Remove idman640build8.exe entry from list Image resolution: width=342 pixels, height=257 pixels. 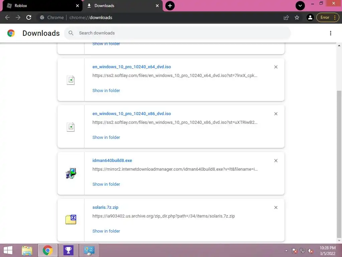tap(276, 161)
